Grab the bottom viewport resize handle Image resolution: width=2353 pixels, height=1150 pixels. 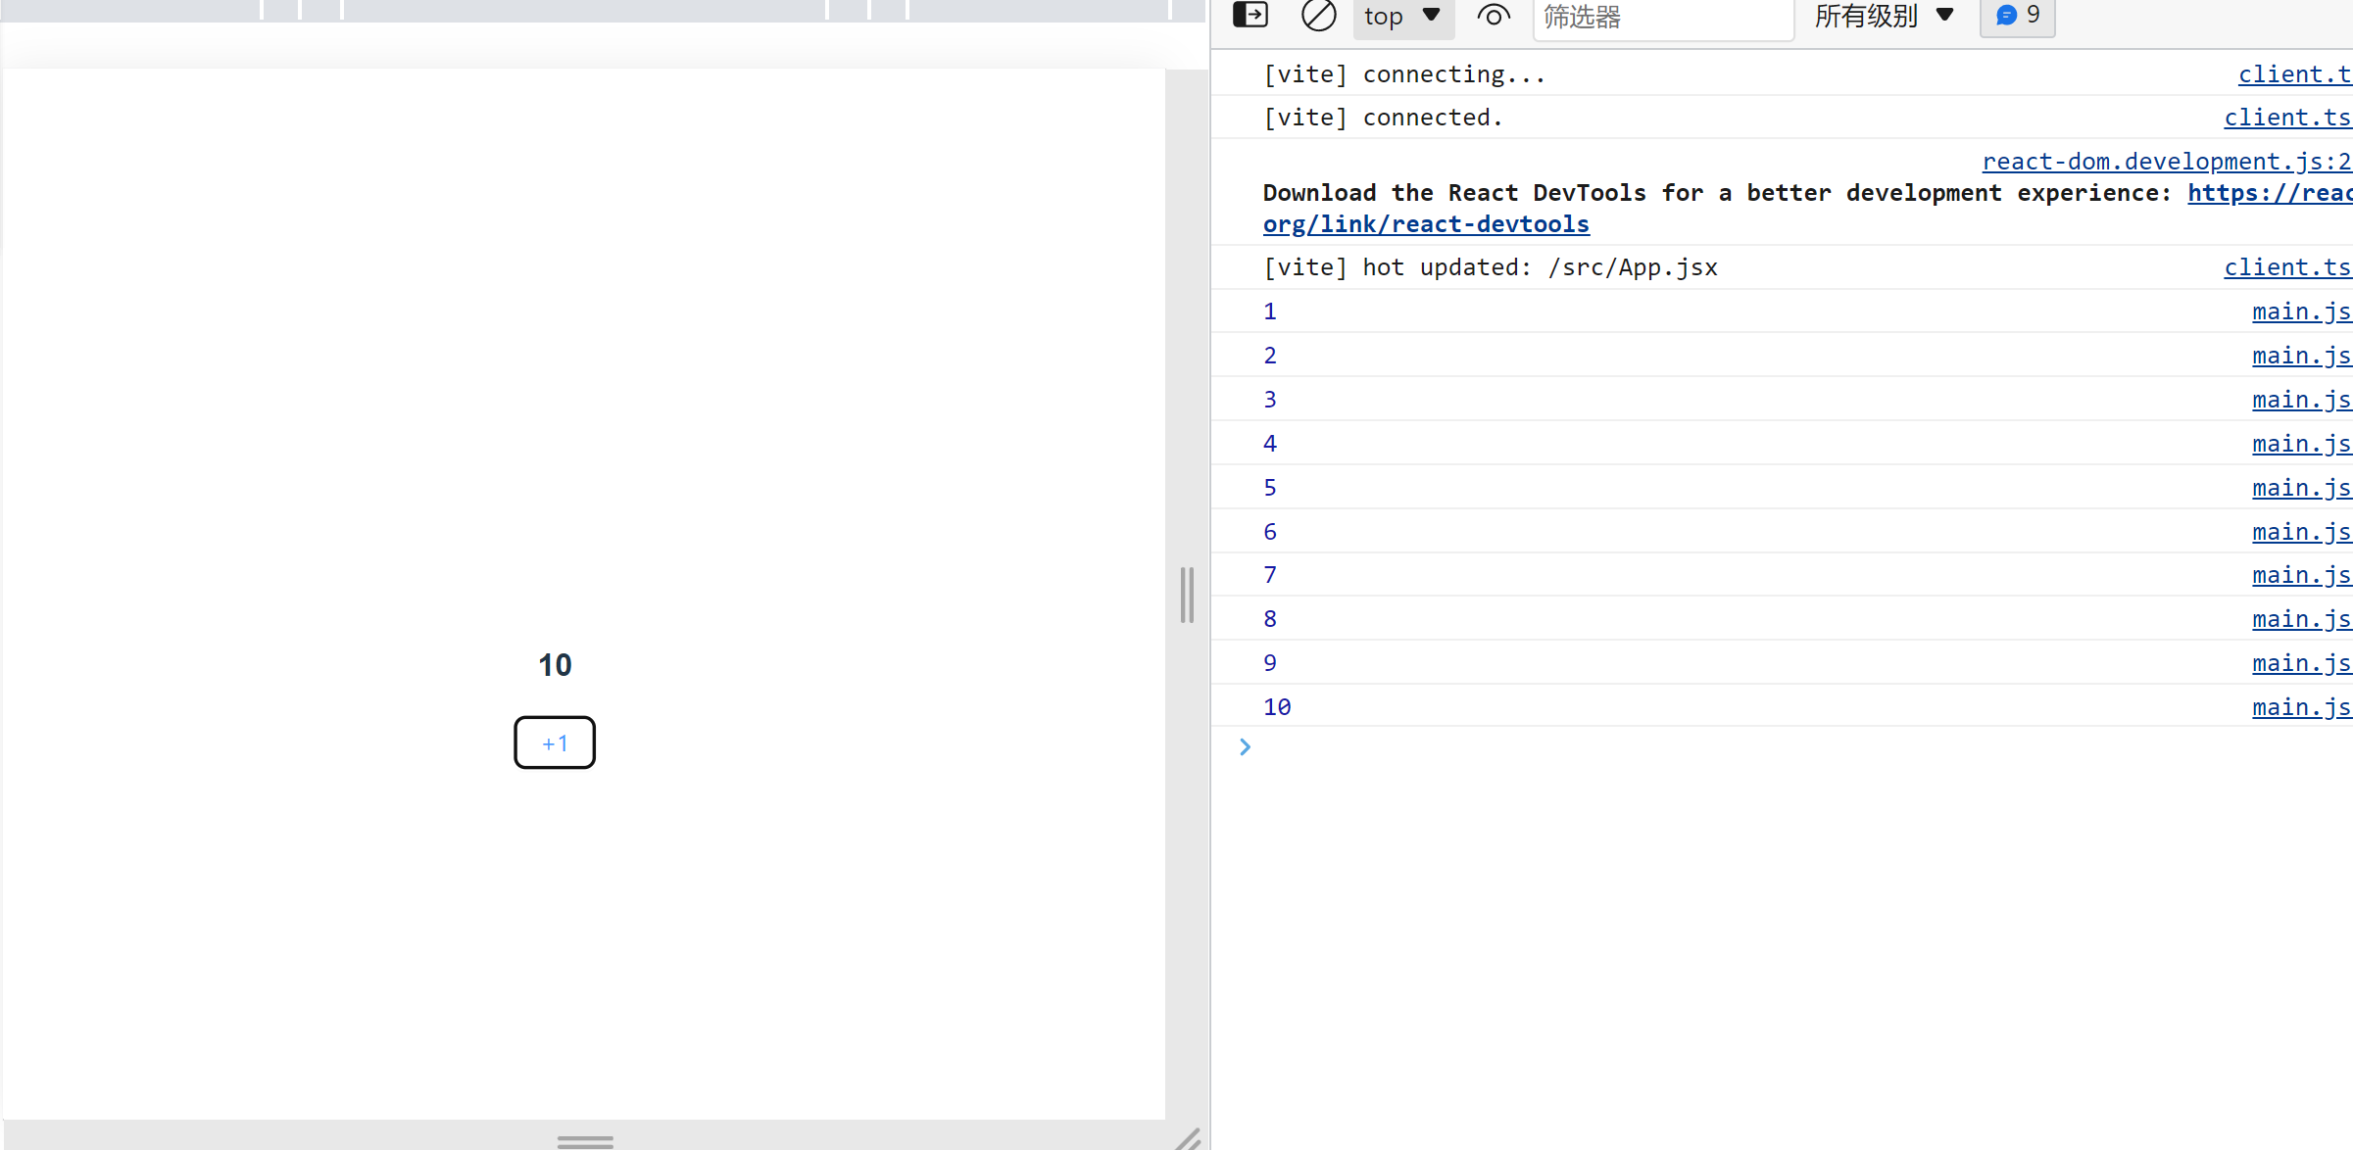[585, 1141]
